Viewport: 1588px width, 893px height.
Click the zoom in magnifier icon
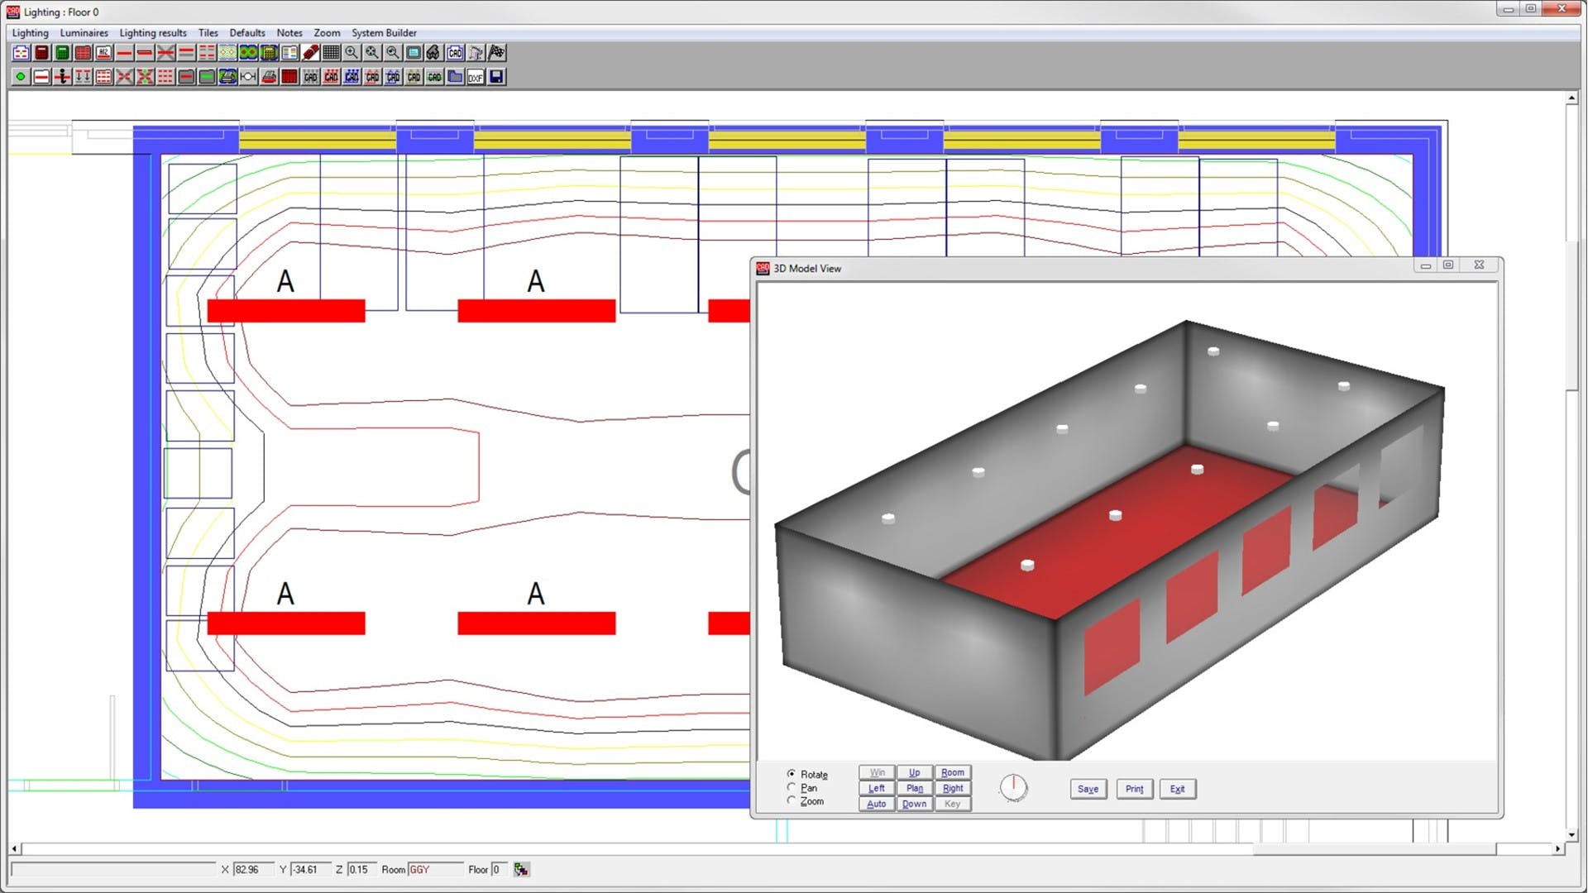[x=352, y=52]
